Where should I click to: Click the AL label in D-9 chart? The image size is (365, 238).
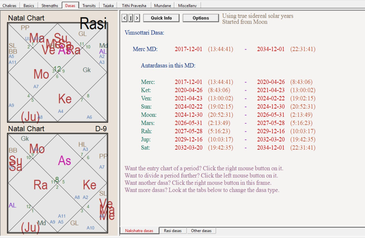click(12, 205)
